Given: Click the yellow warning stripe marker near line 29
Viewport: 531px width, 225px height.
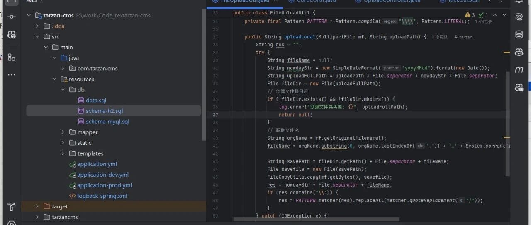Looking at the screenshot, I should [x=507, y=53].
